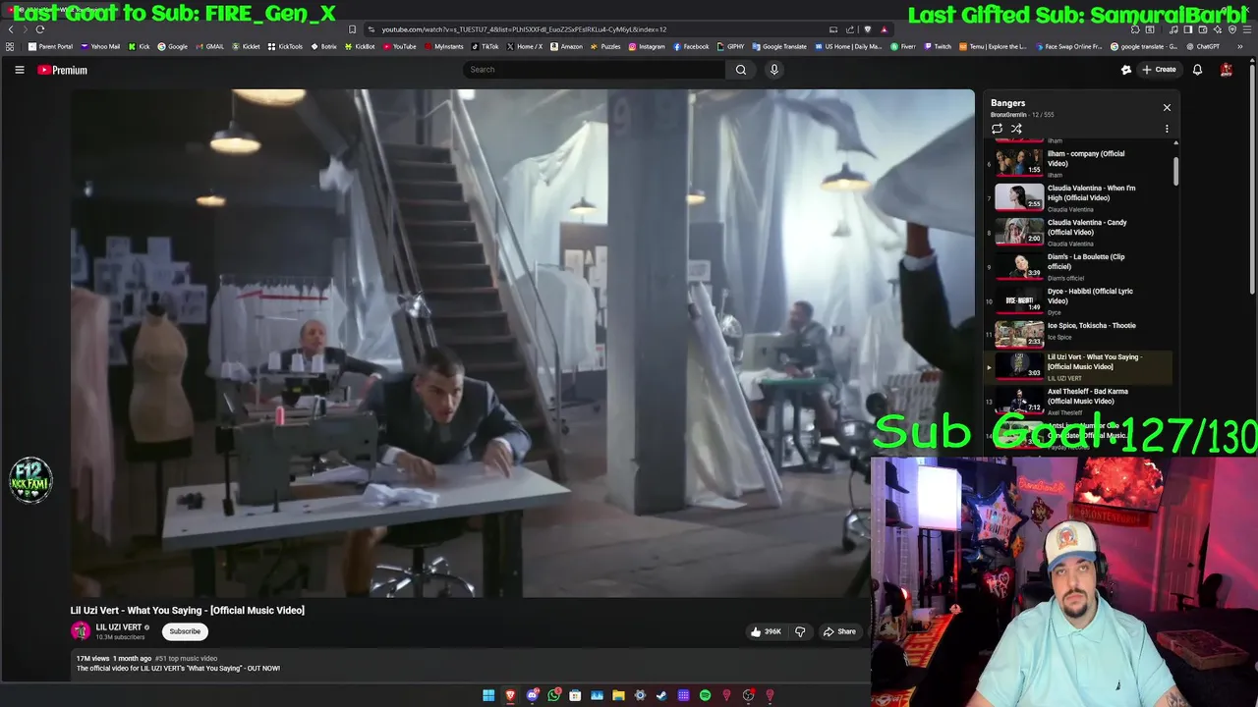Open Discord from taskbar
This screenshot has height=707, width=1258.
tap(532, 695)
